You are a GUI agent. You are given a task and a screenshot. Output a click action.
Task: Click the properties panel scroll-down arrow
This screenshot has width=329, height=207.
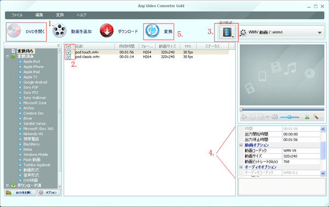pyautogui.click(x=323, y=173)
